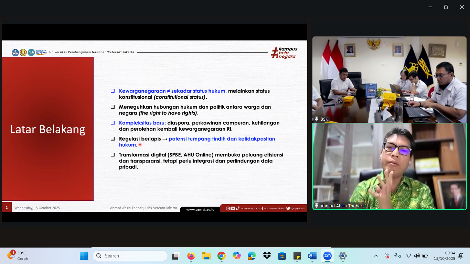Open the weather widget showing 30°C
Screen dimensions: 470x264
coord(18,256)
